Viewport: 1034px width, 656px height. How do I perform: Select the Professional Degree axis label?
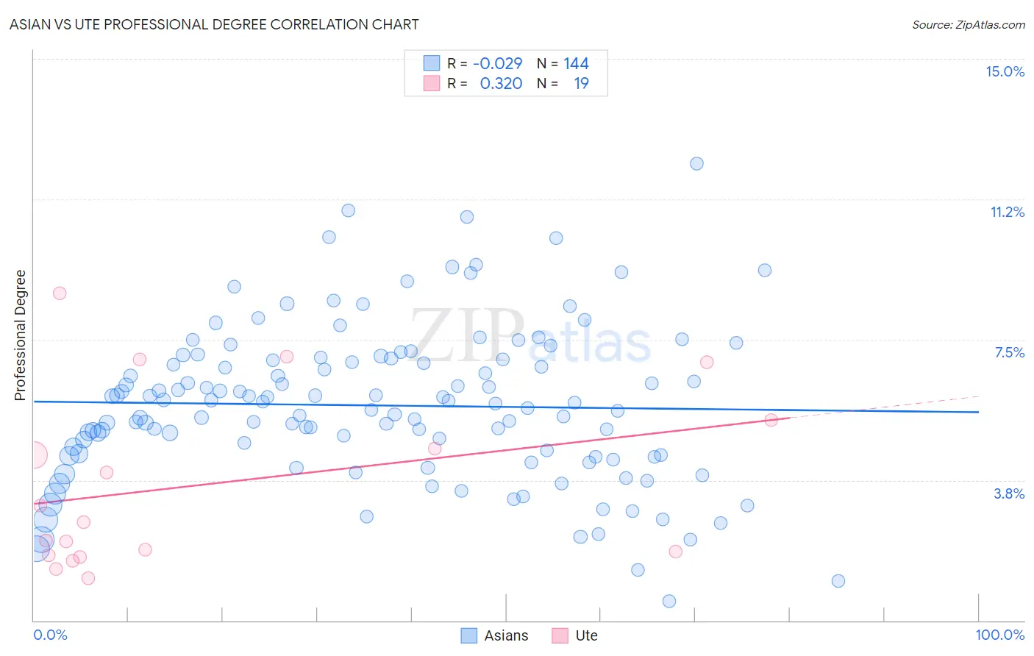point(20,335)
